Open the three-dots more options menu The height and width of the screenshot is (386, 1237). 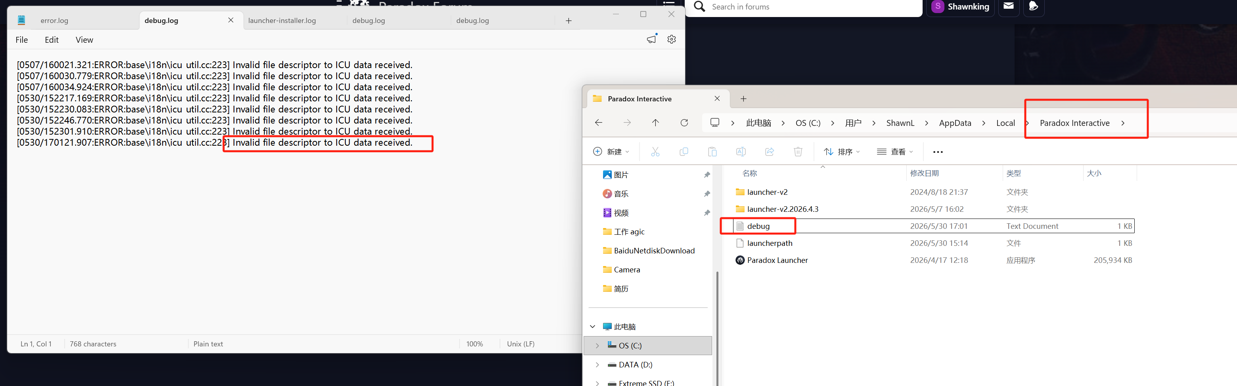tap(938, 152)
